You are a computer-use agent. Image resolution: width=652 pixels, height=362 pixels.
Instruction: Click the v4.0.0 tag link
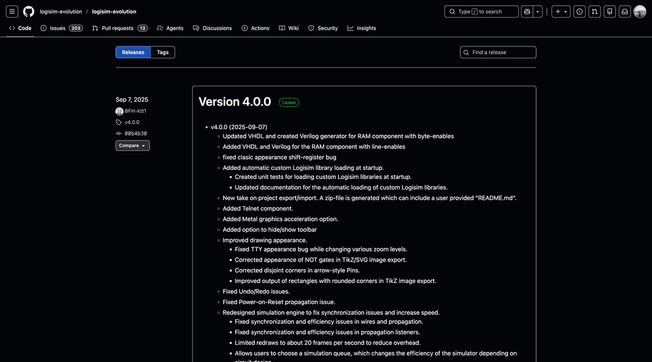point(132,122)
